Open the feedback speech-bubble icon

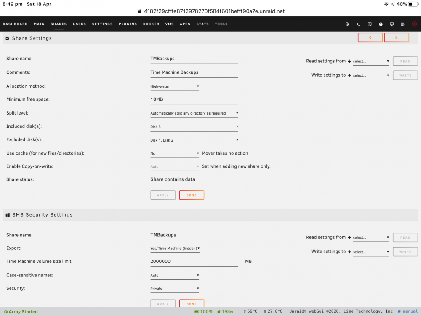370,24
